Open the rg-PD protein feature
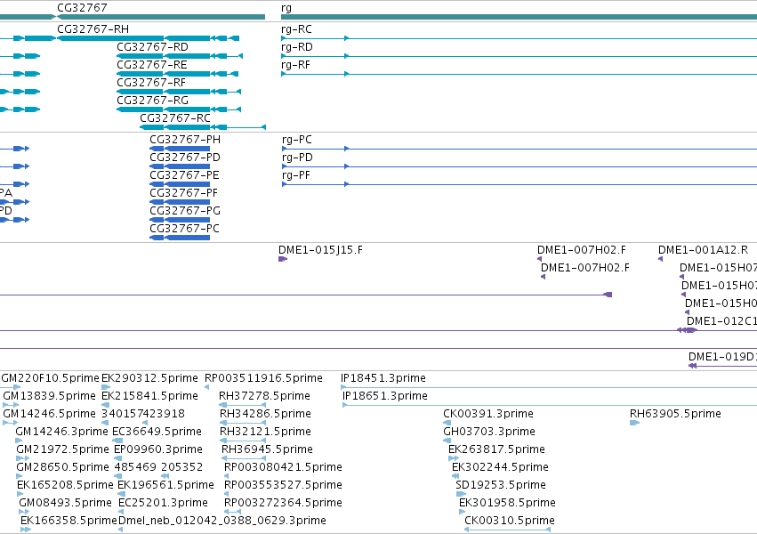This screenshot has width=757, height=534. pyautogui.click(x=297, y=158)
